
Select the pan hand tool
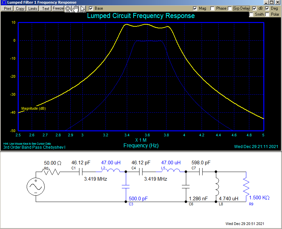click(x=75, y=9)
